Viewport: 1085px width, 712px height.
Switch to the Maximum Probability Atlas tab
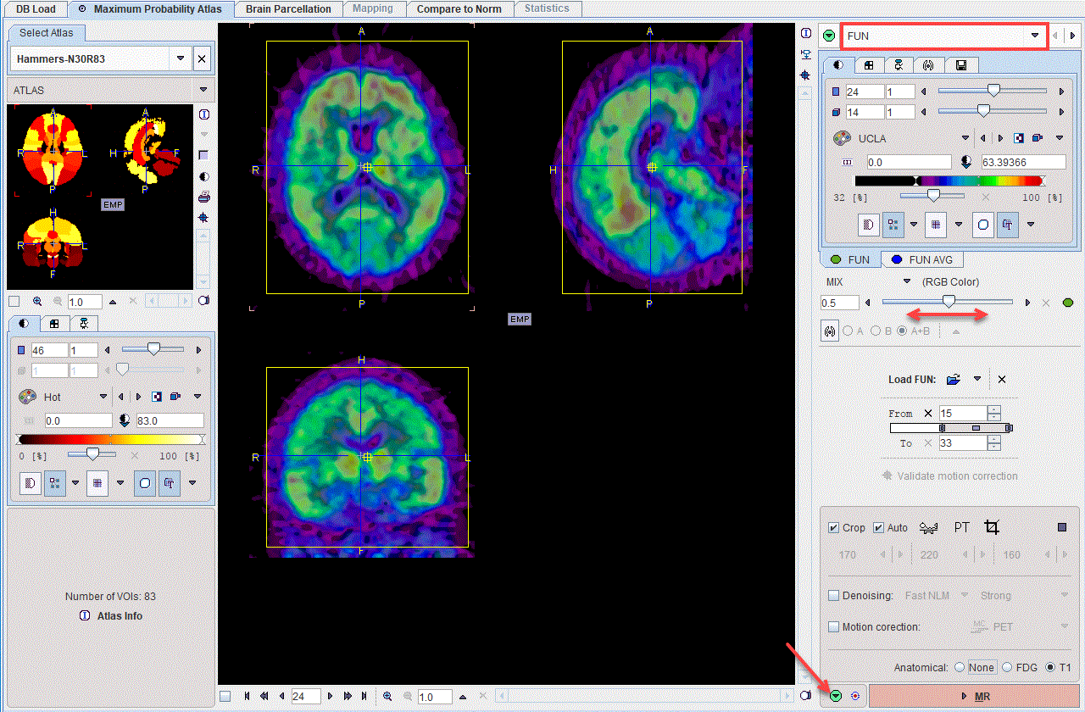[x=149, y=9]
